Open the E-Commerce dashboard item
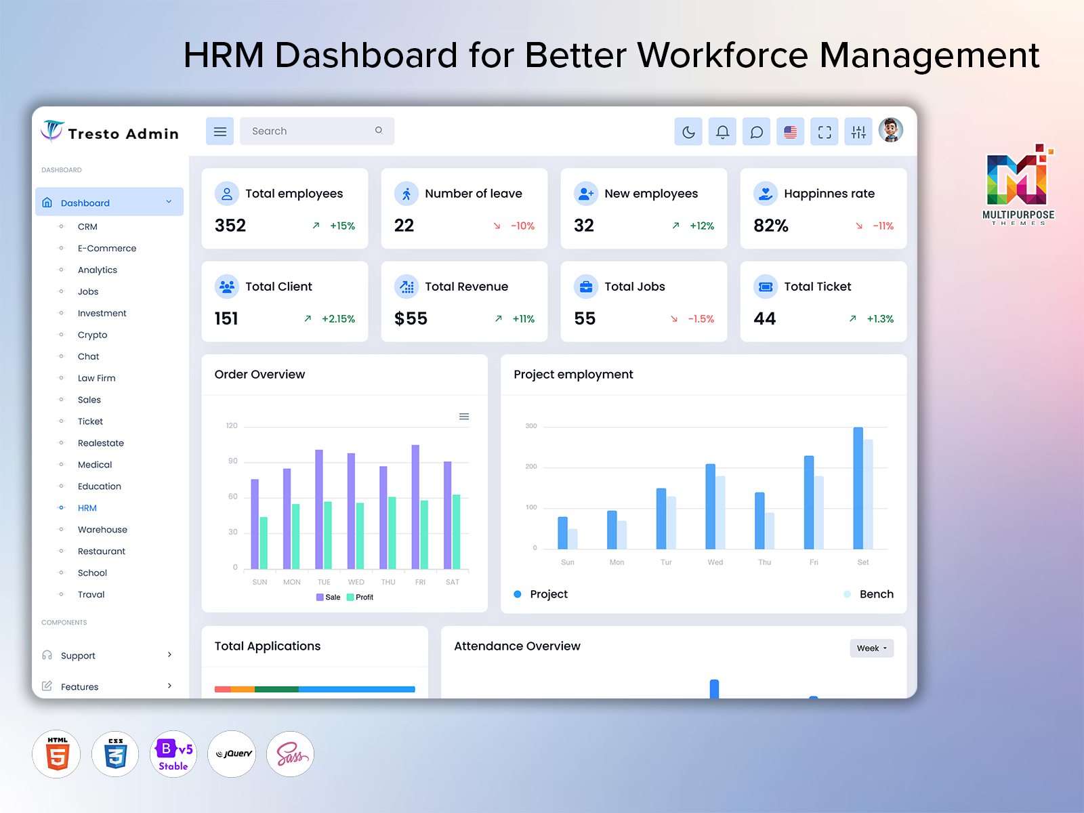The height and width of the screenshot is (813, 1084). click(107, 249)
